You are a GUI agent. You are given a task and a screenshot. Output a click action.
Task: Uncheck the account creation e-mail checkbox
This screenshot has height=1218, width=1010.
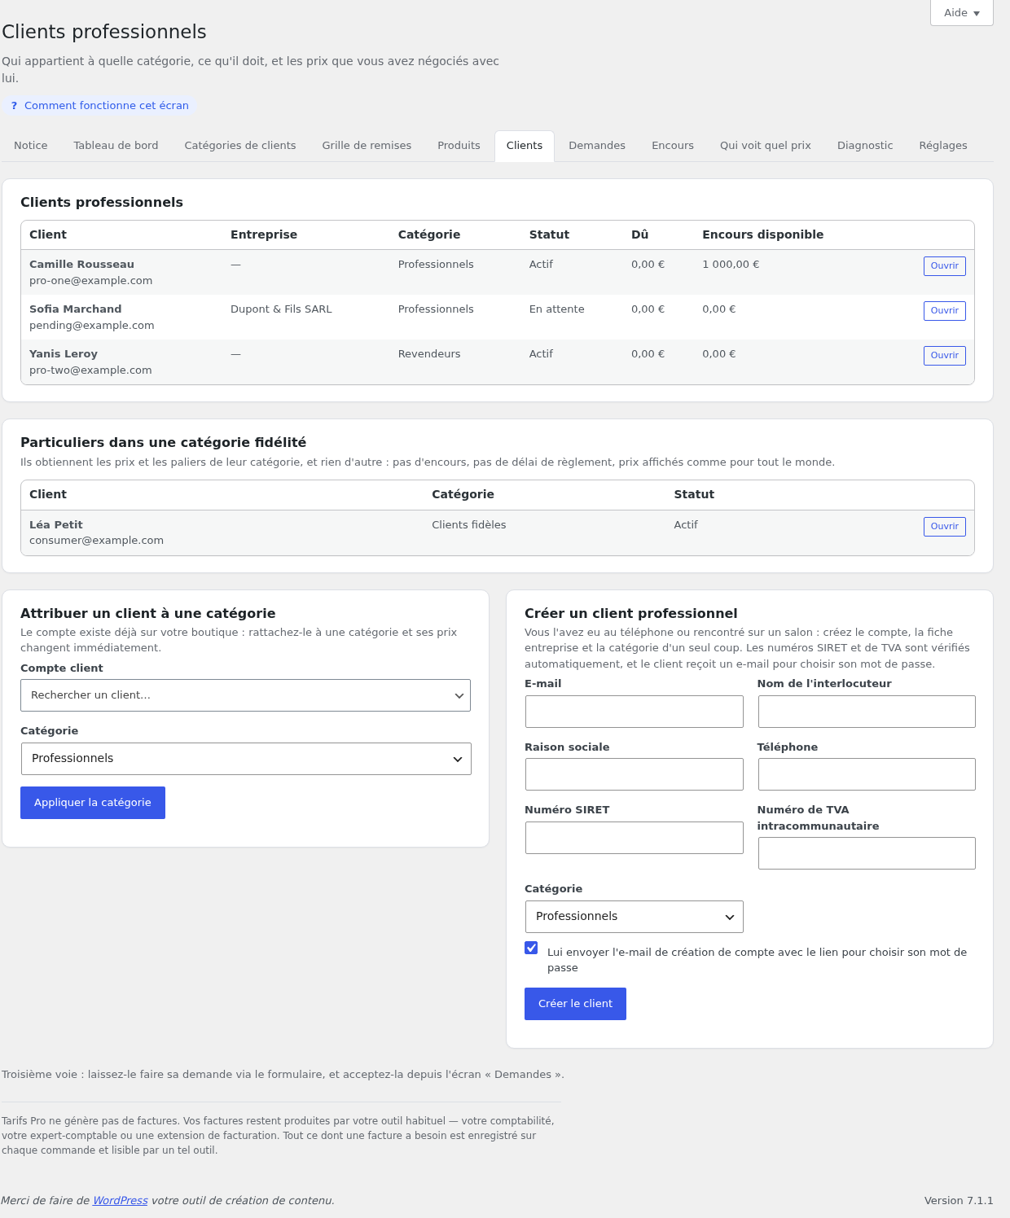pyautogui.click(x=531, y=948)
